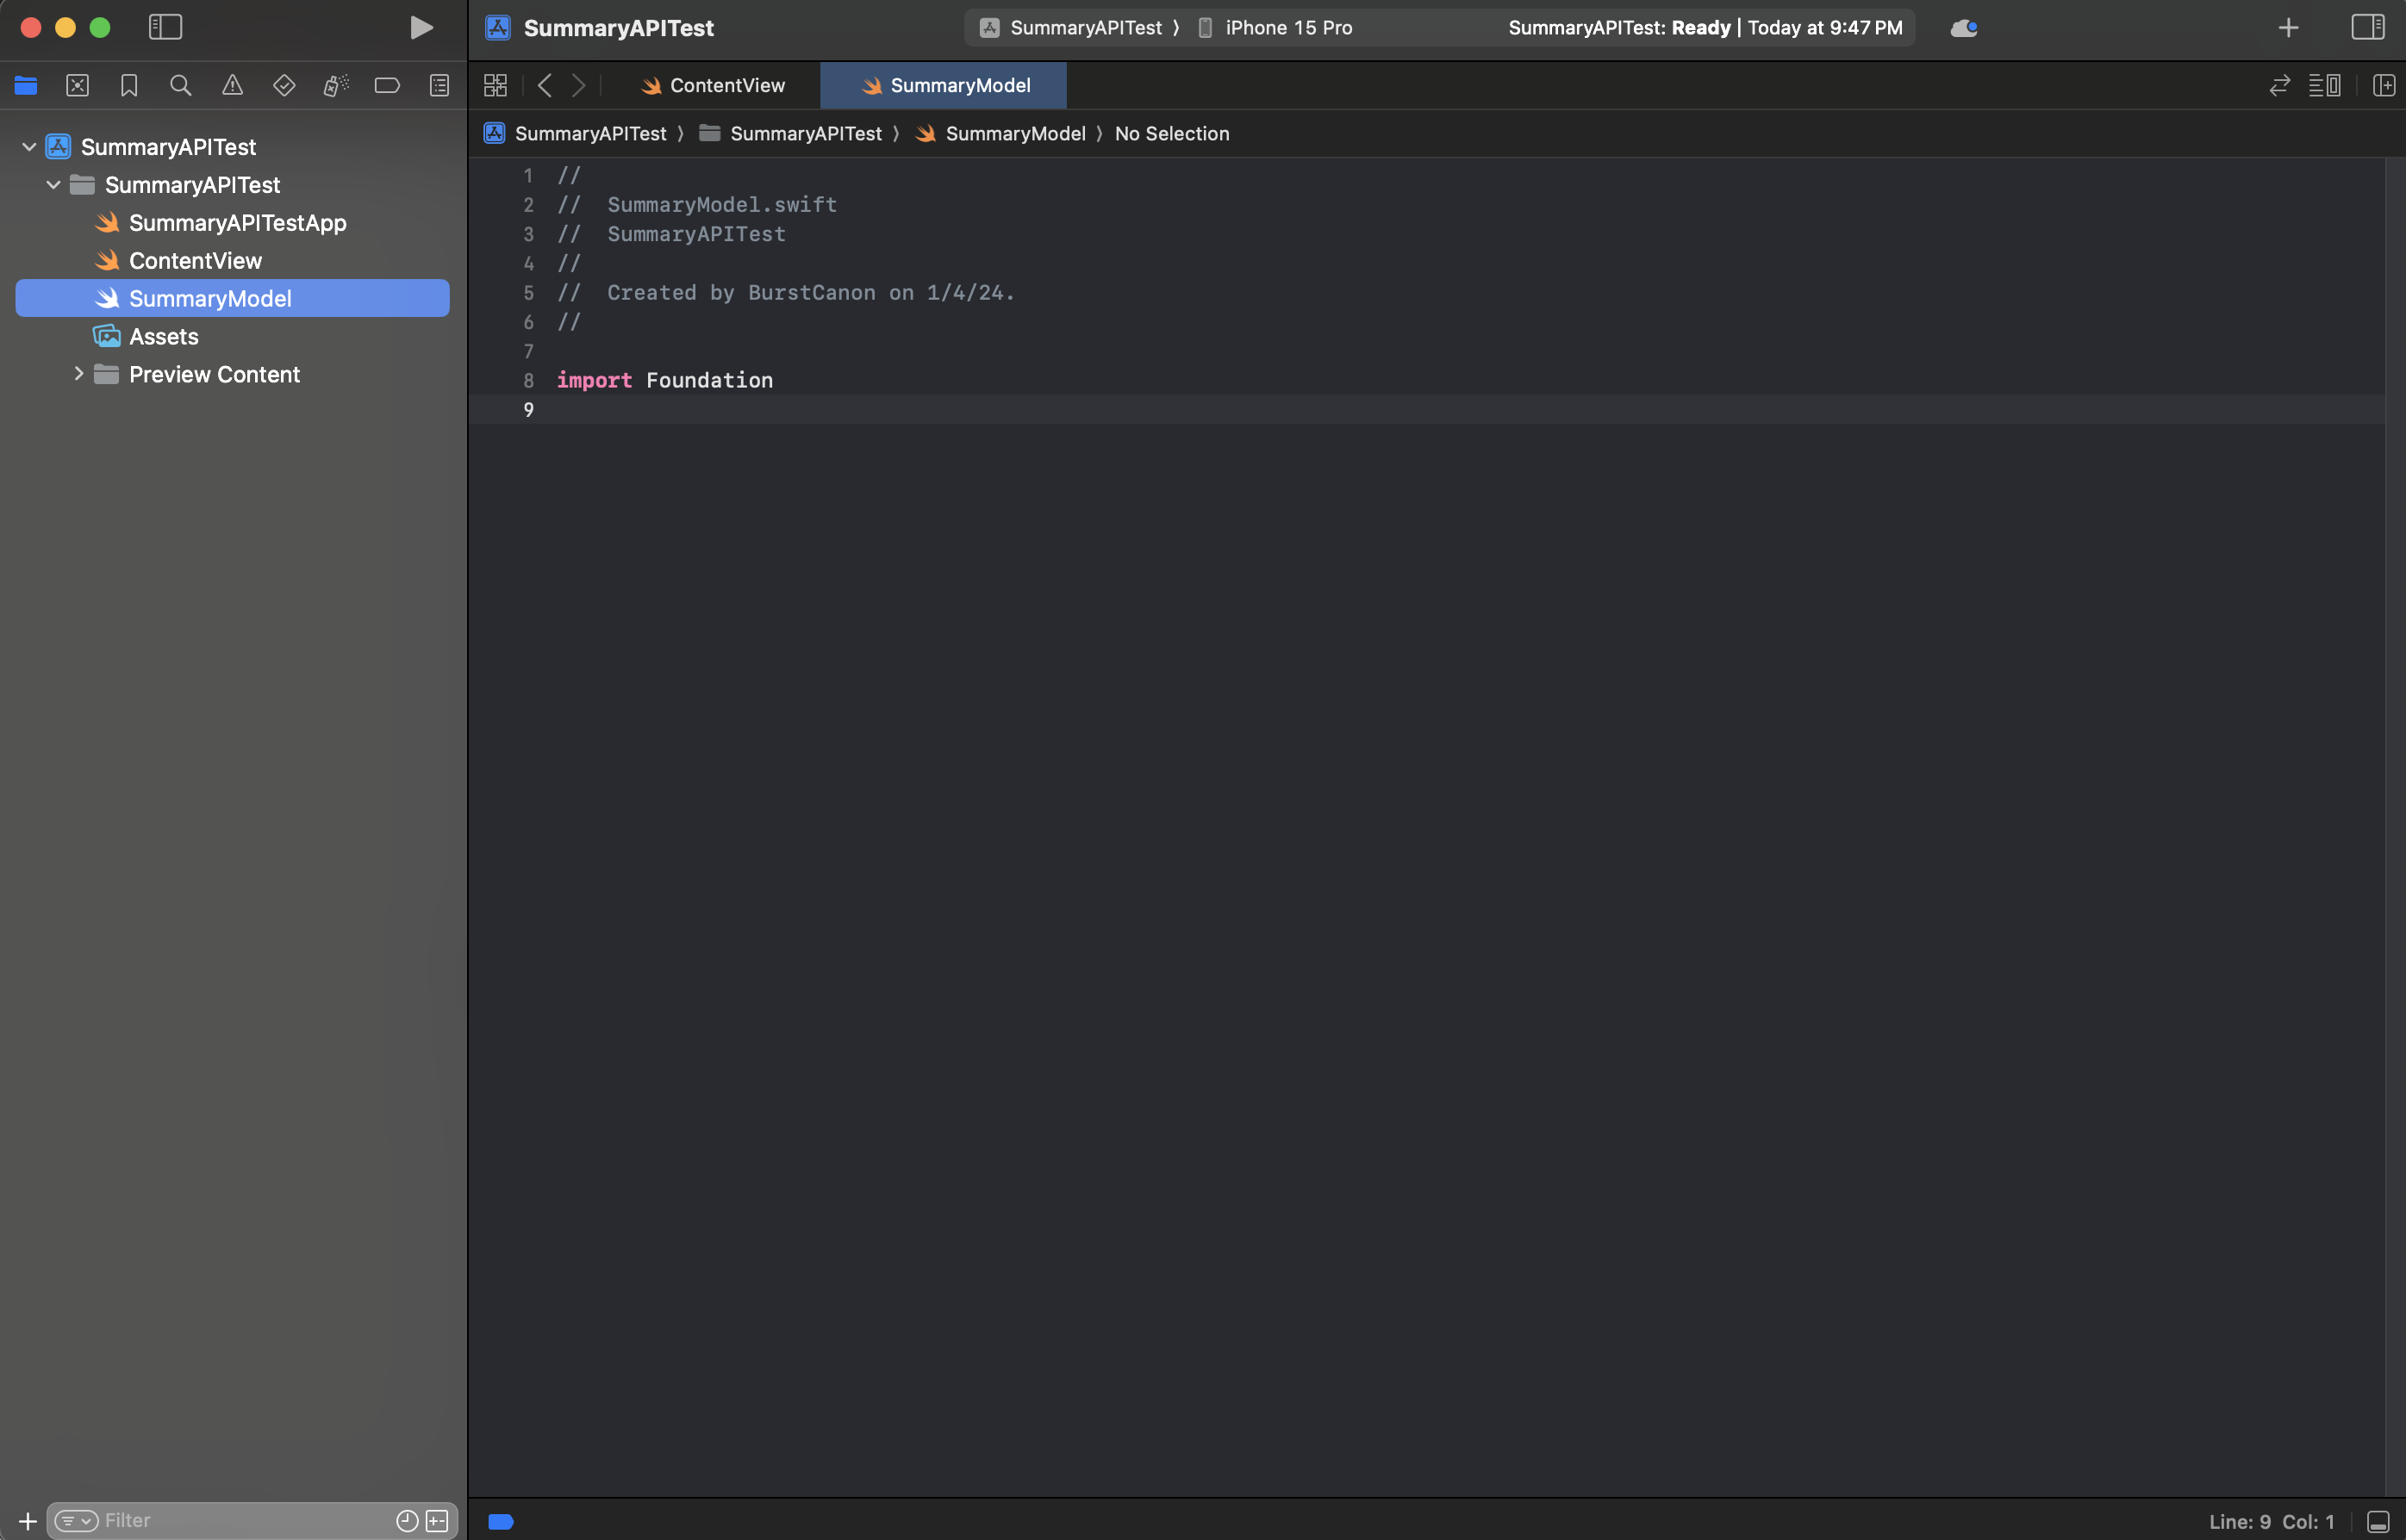
Task: Click the add file plus button
Action: tap(28, 1520)
